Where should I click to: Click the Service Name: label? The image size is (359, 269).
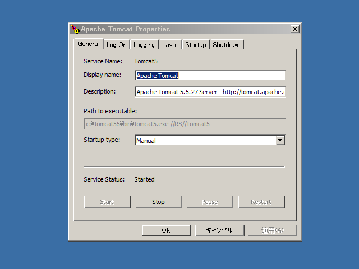coord(103,61)
